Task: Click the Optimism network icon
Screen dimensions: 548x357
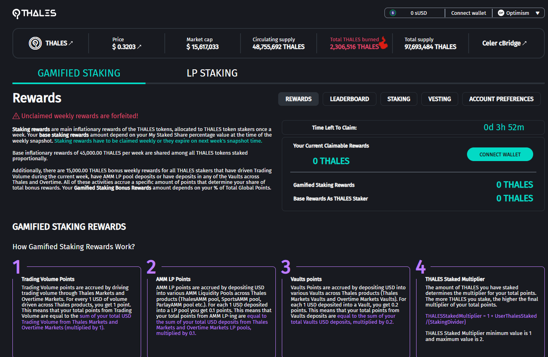Action: point(501,13)
